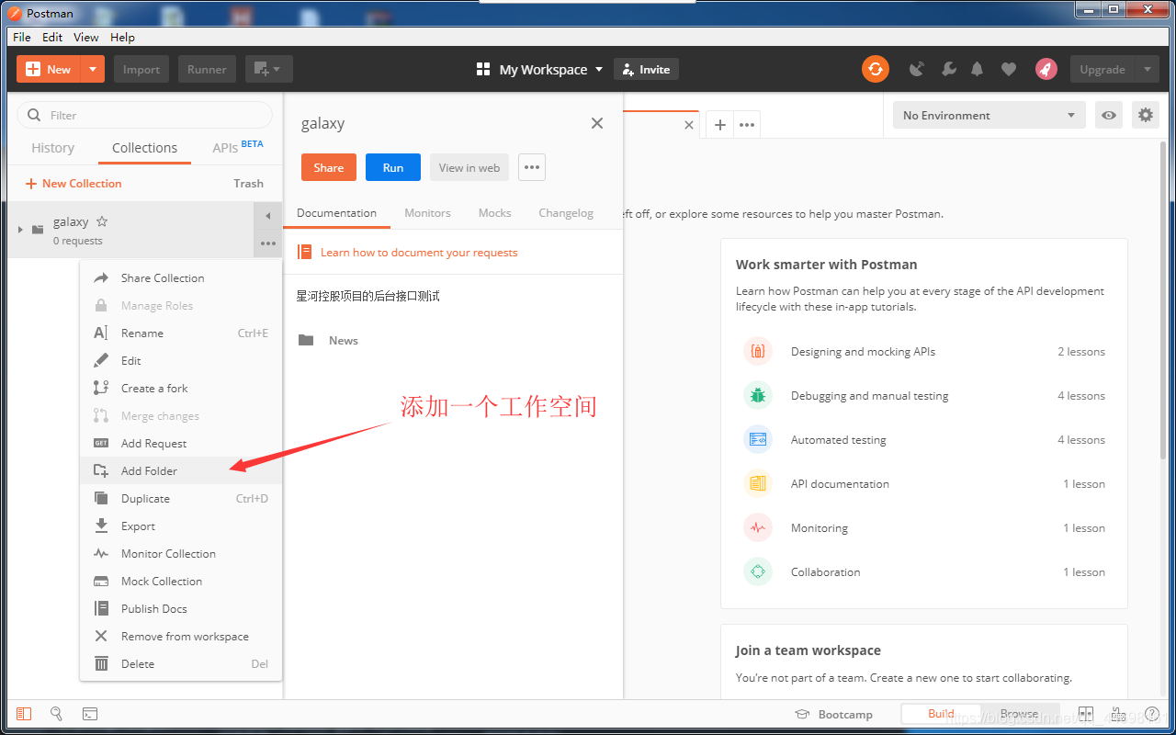Viewport: 1176px width, 735px height.
Task: Open the galaxy collection three-dots menu in sidebar
Action: point(267,243)
